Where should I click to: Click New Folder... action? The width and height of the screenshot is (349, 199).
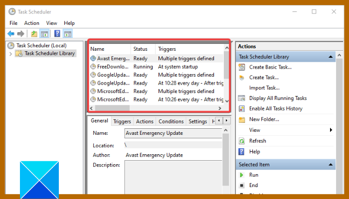pyautogui.click(x=264, y=119)
